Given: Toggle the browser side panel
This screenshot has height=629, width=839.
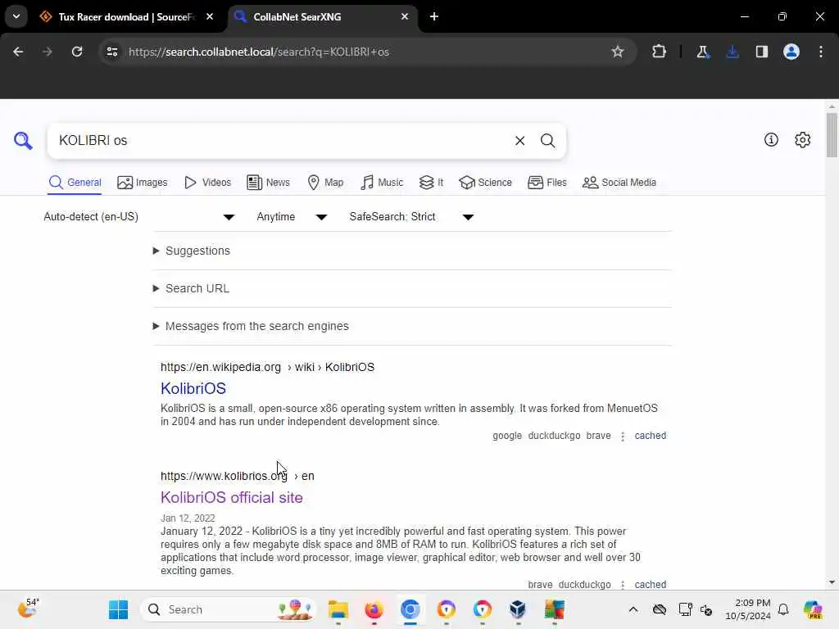Looking at the screenshot, I should 761,52.
